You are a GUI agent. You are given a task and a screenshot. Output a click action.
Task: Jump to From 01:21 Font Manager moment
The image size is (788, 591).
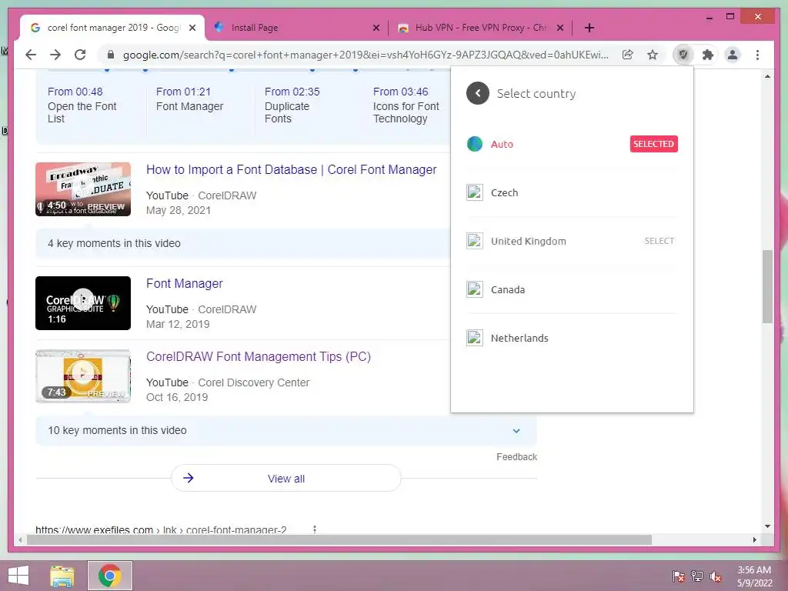click(189, 99)
